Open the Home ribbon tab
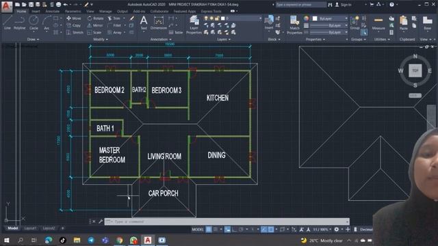438x246 pixels. tap(21, 12)
